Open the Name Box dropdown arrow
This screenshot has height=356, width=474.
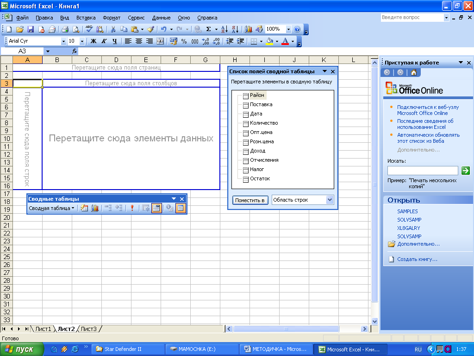tap(48, 51)
